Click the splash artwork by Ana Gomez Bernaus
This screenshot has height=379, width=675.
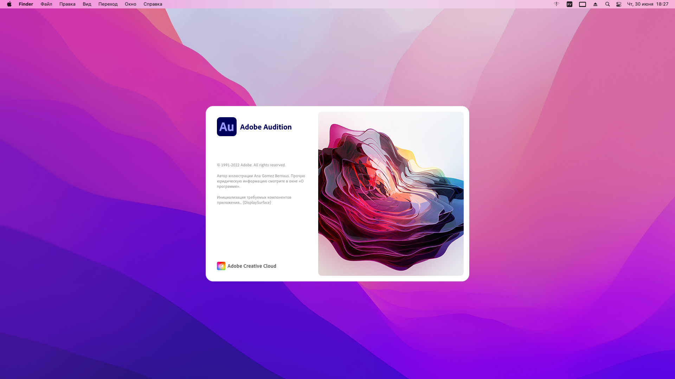[391, 194]
